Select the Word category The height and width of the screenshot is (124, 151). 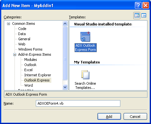click(28, 85)
